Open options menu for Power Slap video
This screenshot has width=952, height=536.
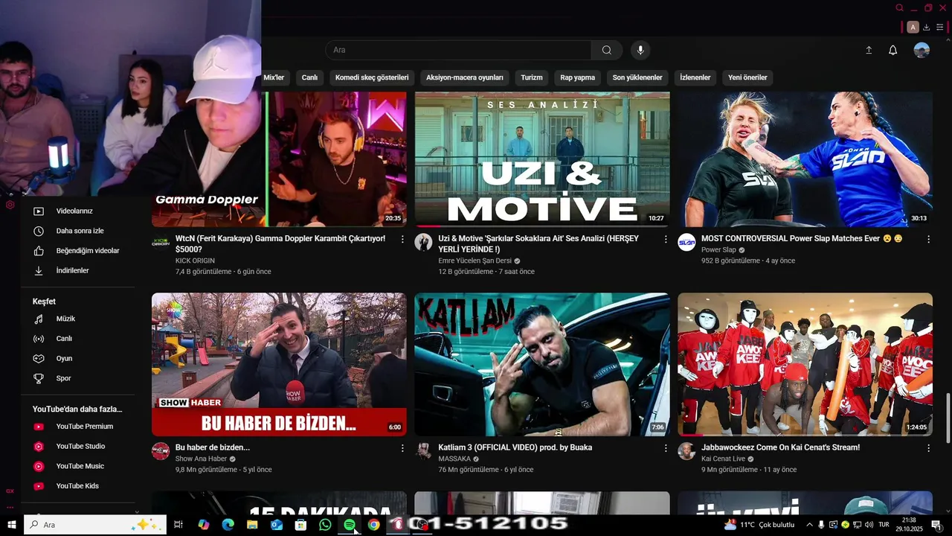pyautogui.click(x=928, y=239)
